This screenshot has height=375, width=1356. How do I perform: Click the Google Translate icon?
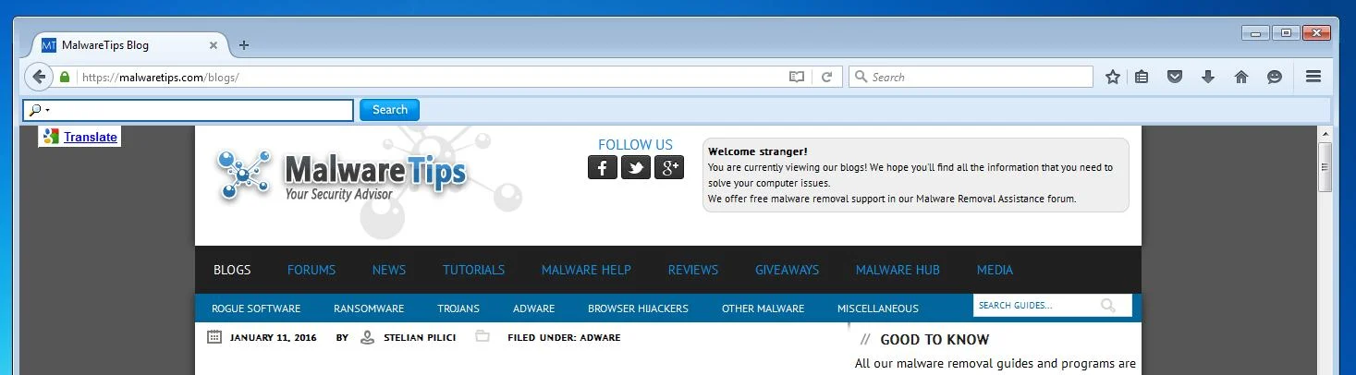pos(51,137)
